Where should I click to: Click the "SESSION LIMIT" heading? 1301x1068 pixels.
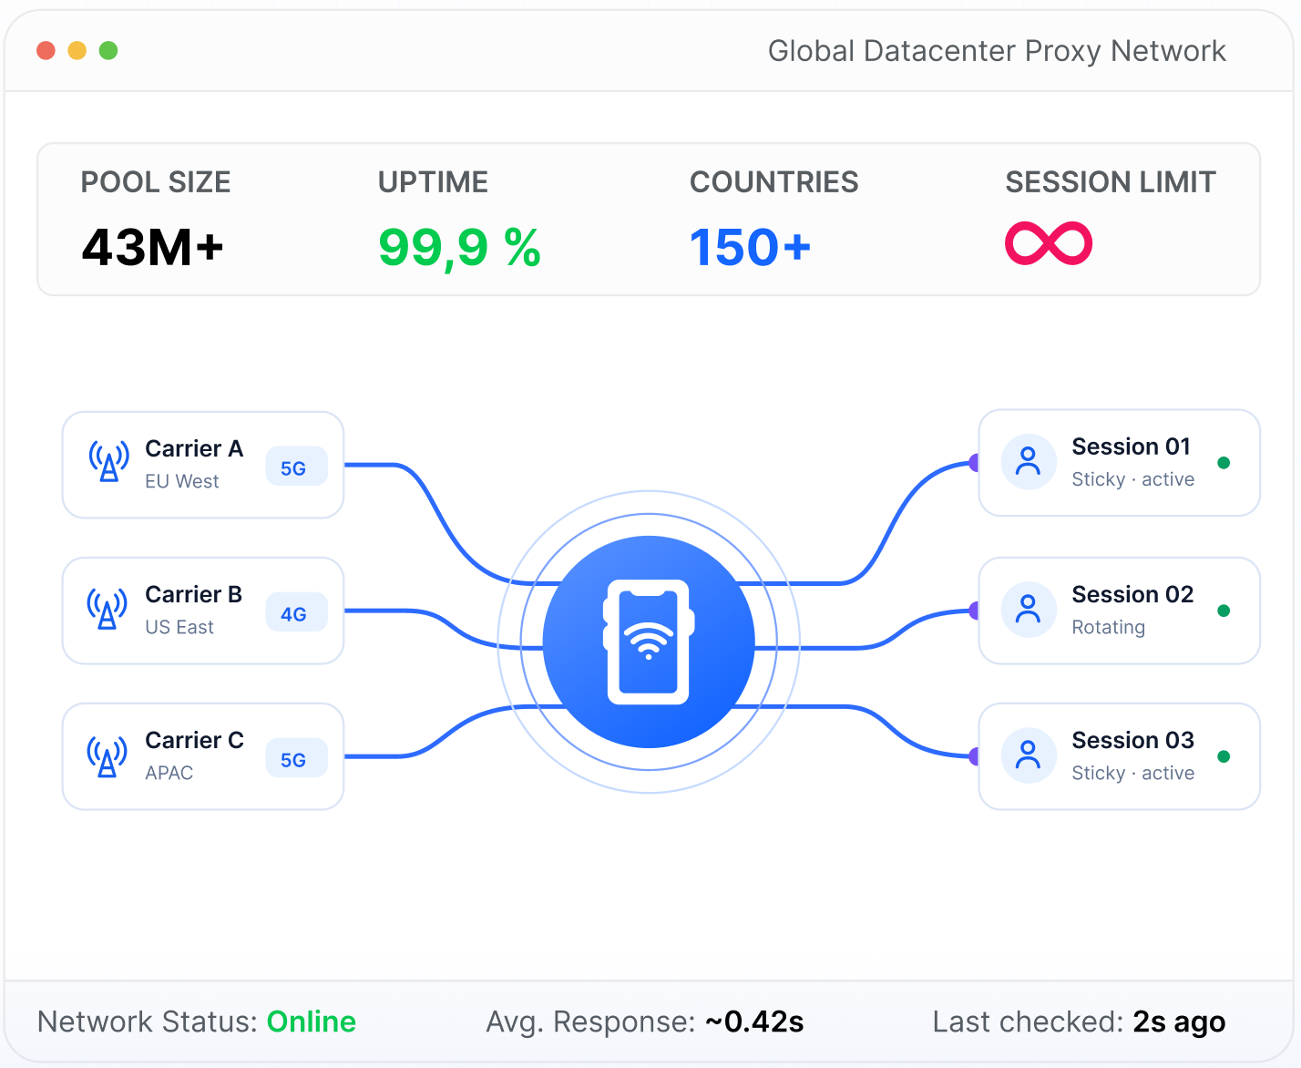(x=1111, y=182)
